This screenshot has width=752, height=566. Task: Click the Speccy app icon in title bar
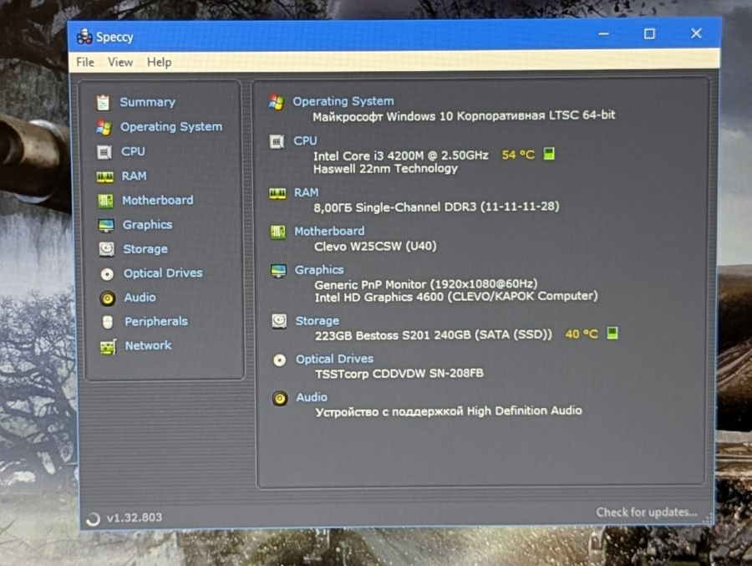(x=84, y=37)
